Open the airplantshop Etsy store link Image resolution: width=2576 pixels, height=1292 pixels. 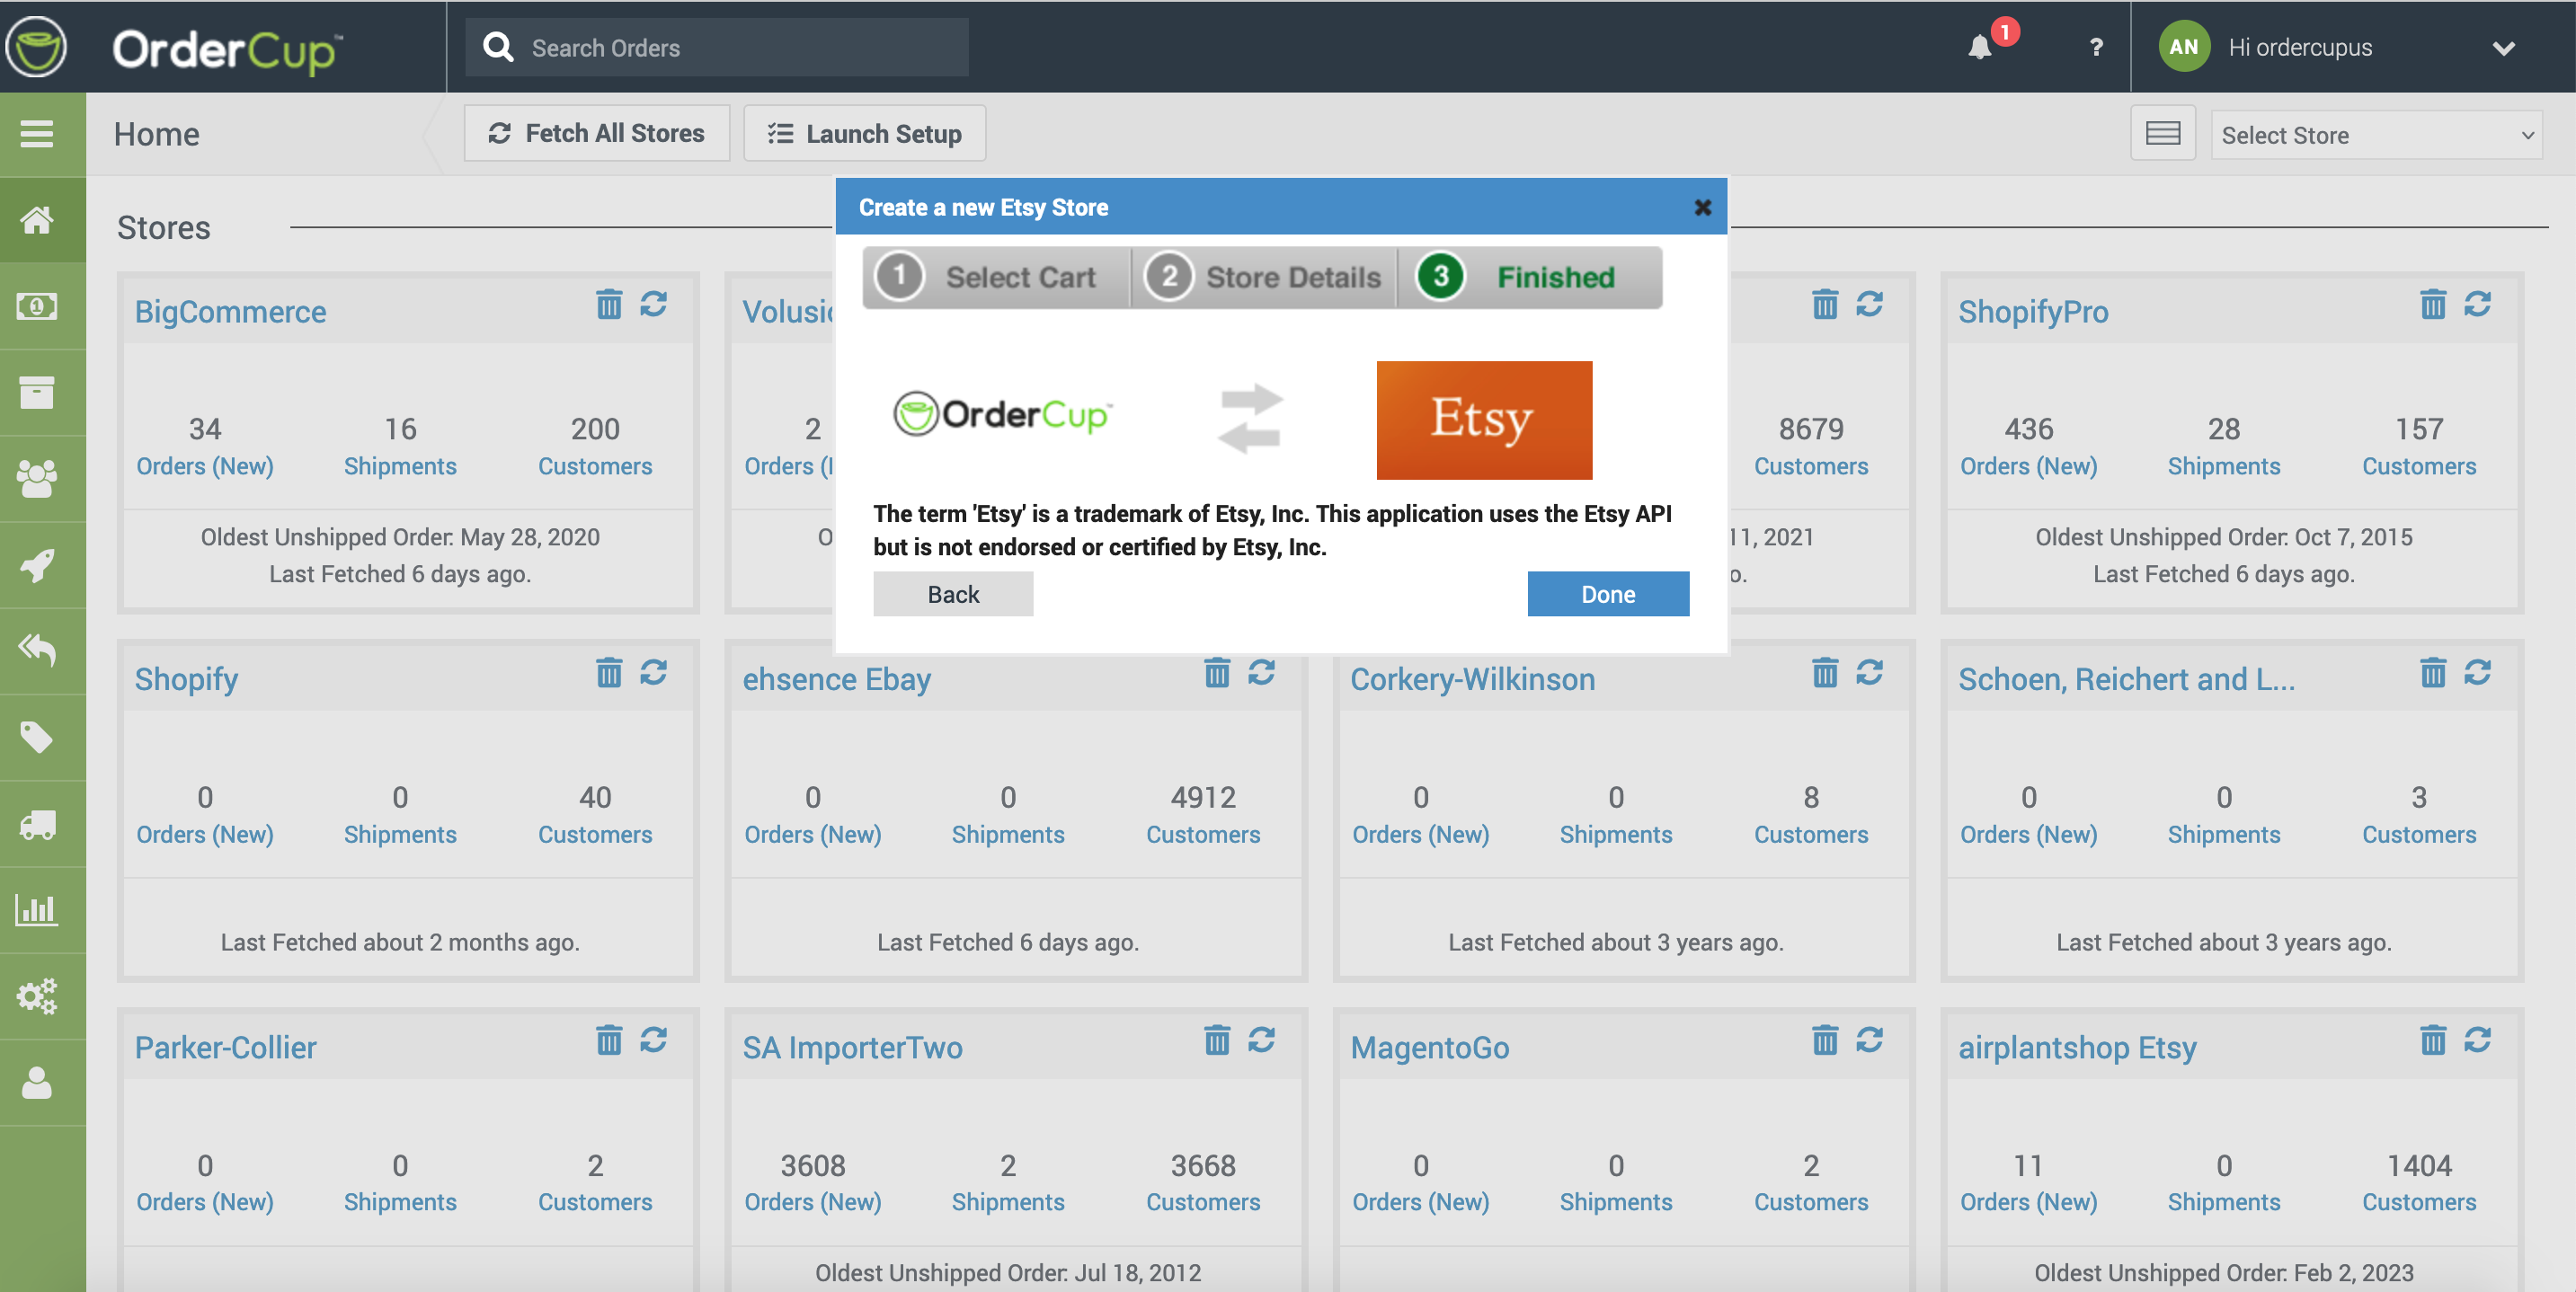(2076, 1047)
